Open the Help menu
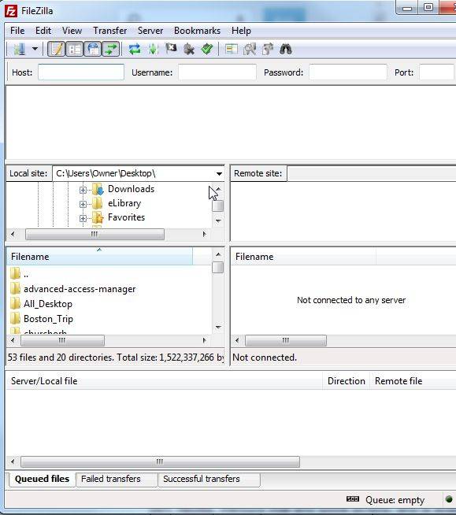Viewport: 456px width, 515px height. click(x=241, y=31)
